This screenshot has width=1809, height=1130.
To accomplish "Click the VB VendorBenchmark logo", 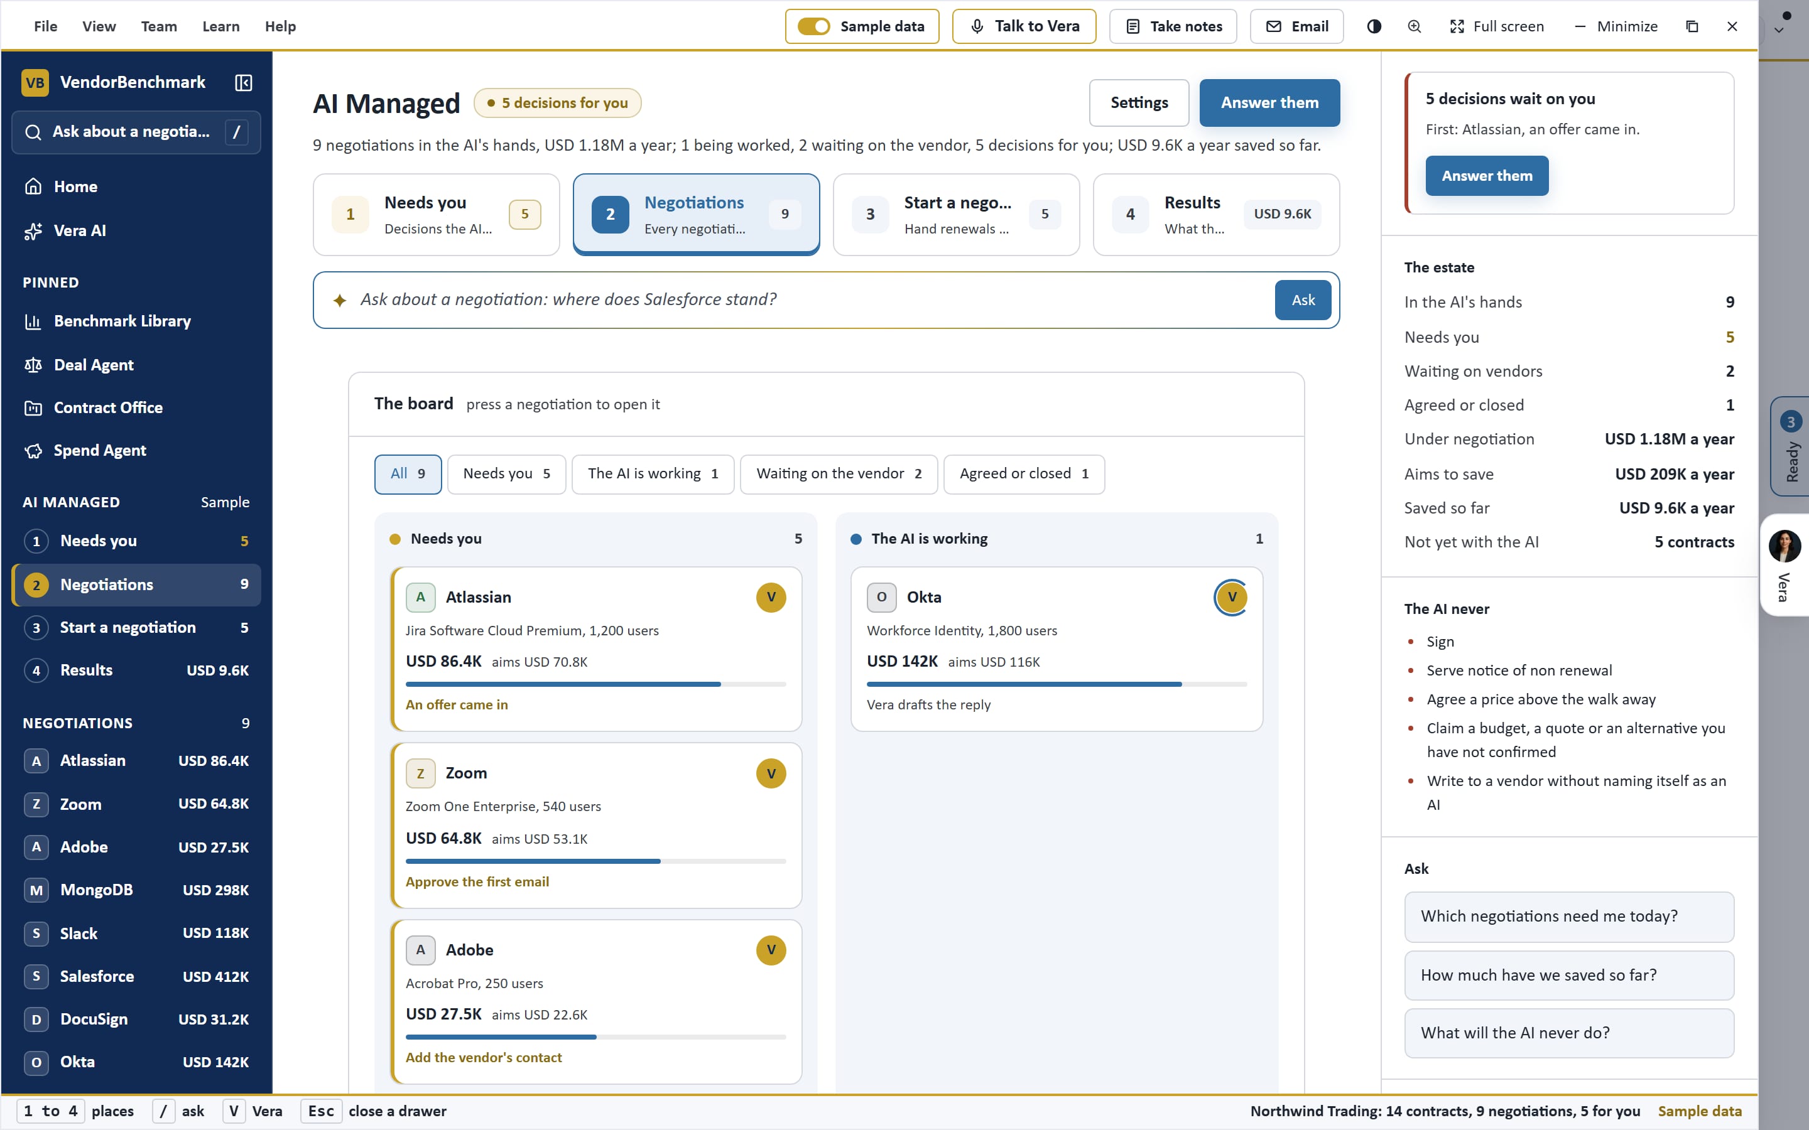I will pos(35,82).
